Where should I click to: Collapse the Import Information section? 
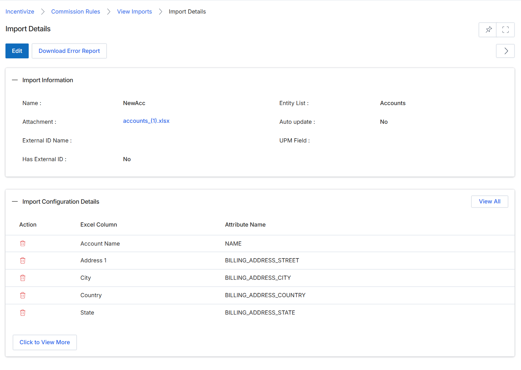pyautogui.click(x=15, y=80)
